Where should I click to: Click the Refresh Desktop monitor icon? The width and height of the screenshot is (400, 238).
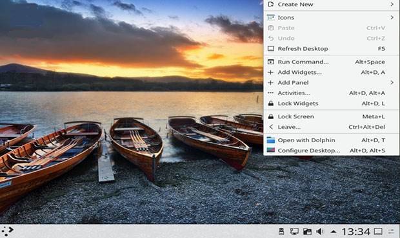271,49
